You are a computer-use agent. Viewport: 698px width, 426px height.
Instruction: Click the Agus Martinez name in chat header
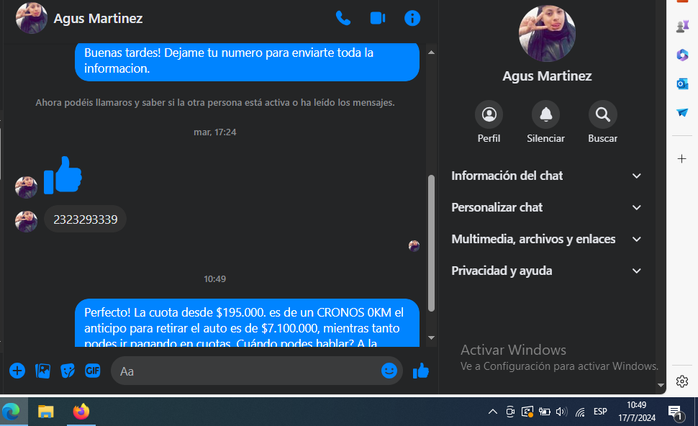pos(98,18)
